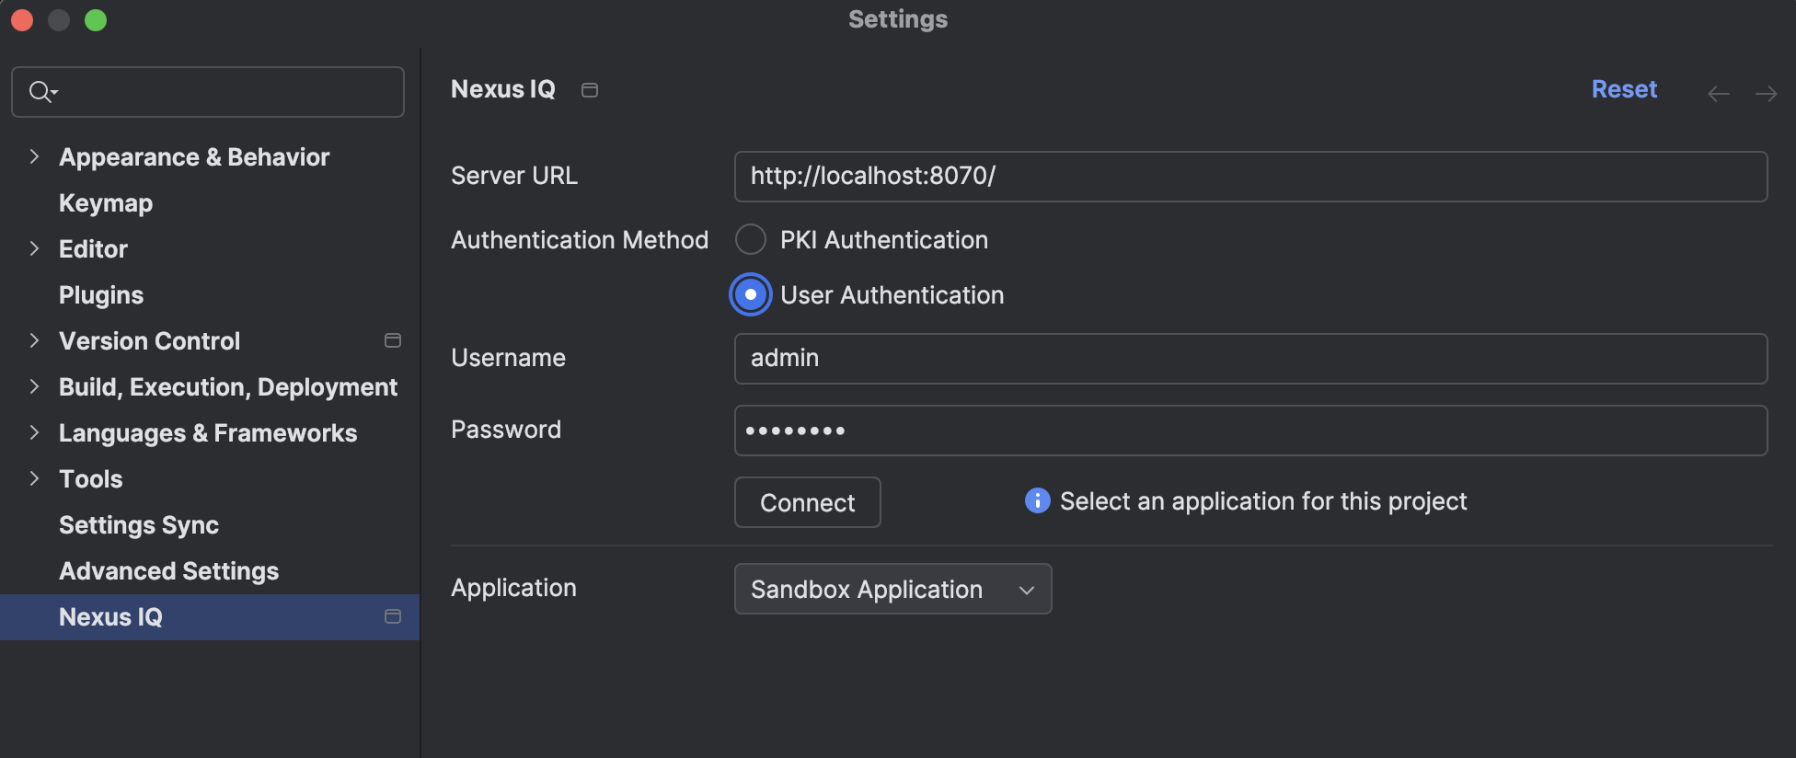
Task: Expand Languages & Frameworks chevron
Action: point(34,432)
